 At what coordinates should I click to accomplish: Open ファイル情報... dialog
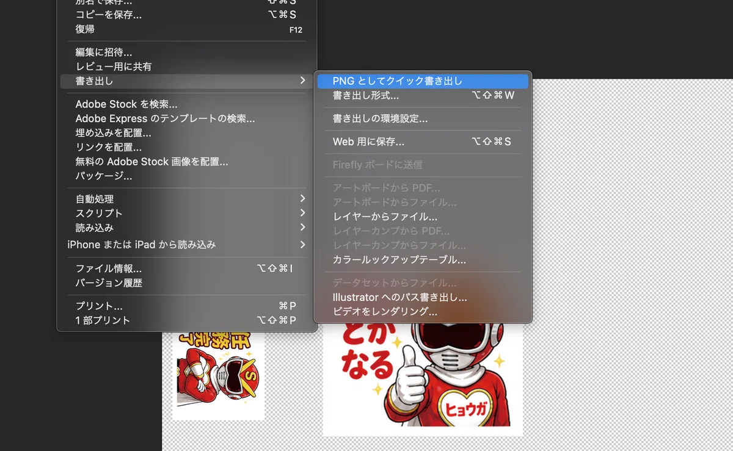coord(187,269)
